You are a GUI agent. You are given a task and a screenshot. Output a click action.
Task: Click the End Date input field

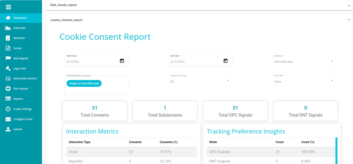(x=200, y=61)
